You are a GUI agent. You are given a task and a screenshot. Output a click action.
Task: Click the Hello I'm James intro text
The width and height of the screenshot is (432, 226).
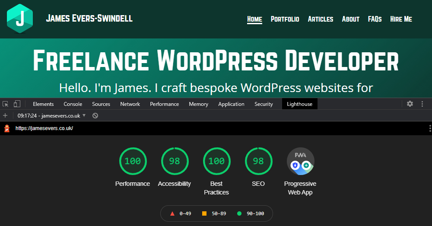(216, 88)
